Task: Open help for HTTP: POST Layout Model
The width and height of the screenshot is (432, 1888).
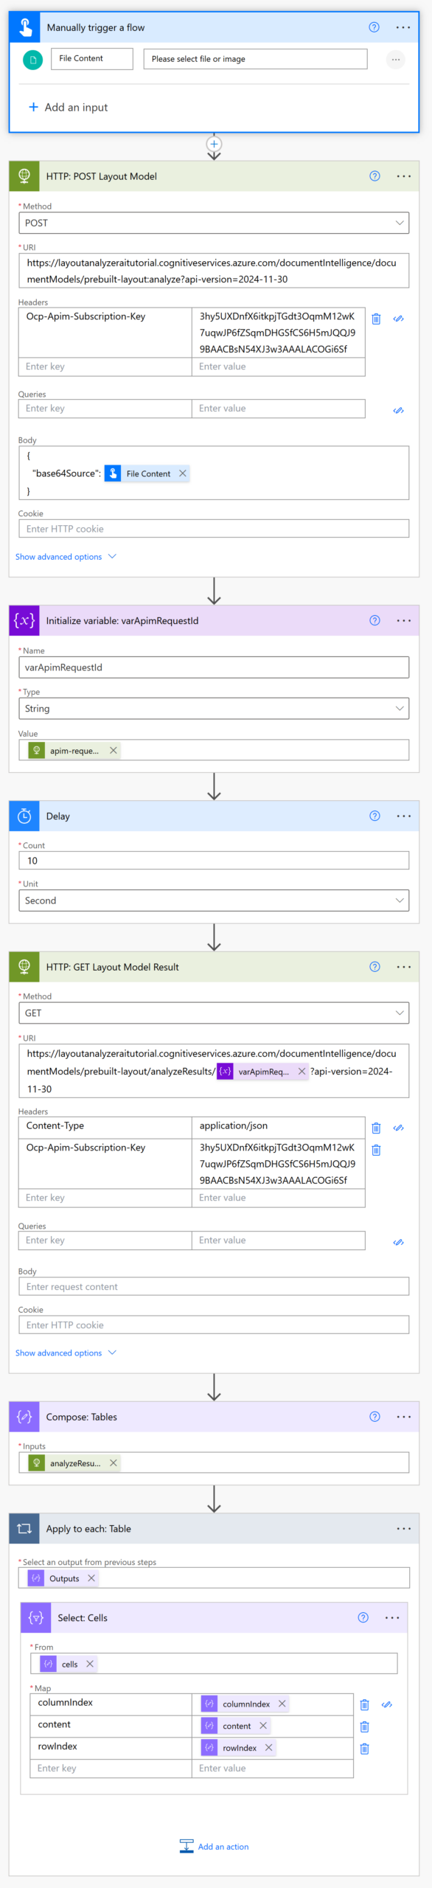Action: point(374,176)
